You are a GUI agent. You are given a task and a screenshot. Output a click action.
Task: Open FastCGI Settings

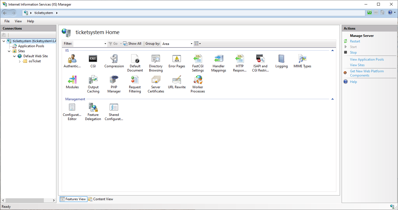198,63
